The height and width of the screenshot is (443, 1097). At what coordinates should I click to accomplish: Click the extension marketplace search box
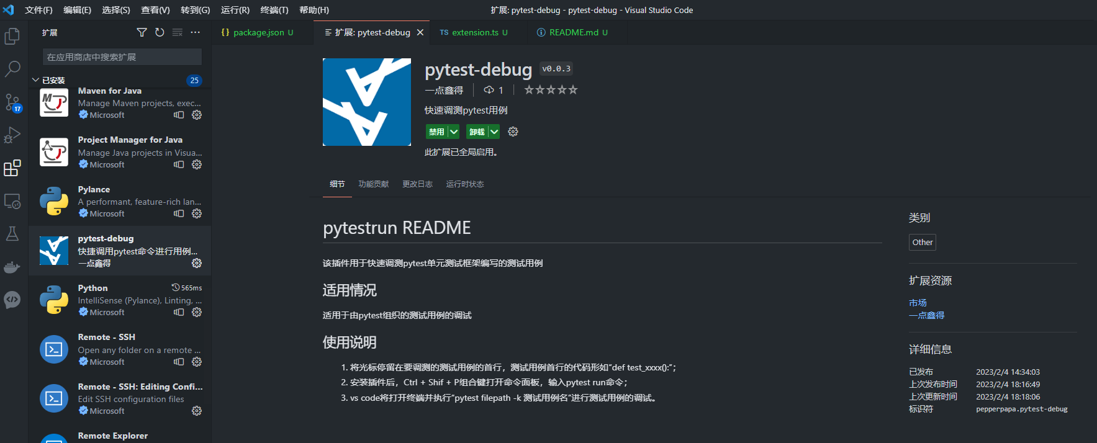122,57
